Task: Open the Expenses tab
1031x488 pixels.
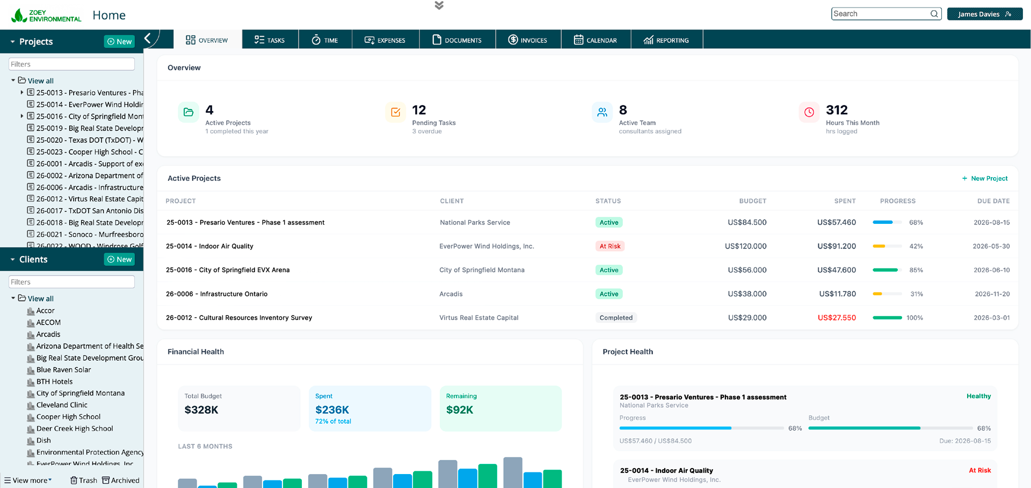Action: (x=385, y=40)
